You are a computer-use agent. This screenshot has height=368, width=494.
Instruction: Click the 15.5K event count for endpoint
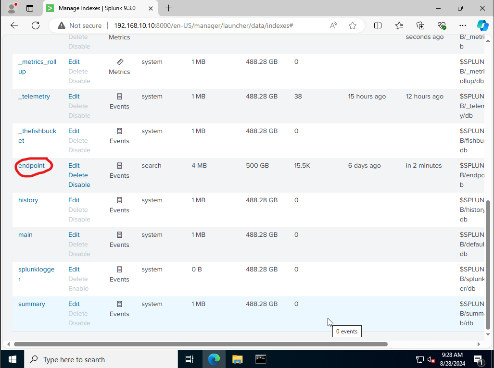302,165
